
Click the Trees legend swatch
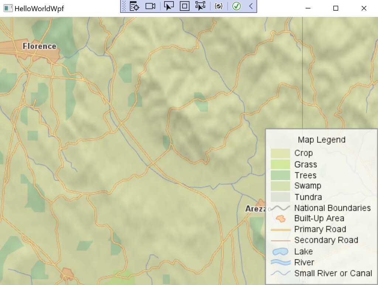[280, 175]
